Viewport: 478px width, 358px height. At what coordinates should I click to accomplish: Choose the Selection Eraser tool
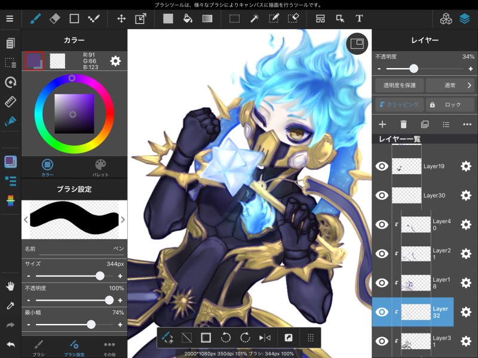293,19
